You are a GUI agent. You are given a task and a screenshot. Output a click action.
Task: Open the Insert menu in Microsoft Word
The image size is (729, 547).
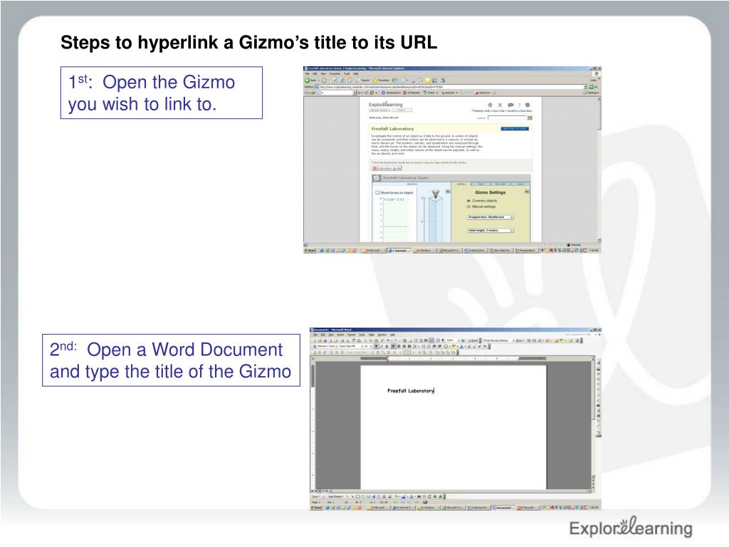341,335
